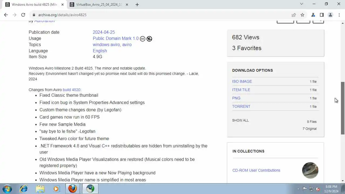The width and height of the screenshot is (345, 194).
Task: Open the build 4820 link
Action: 71,90
